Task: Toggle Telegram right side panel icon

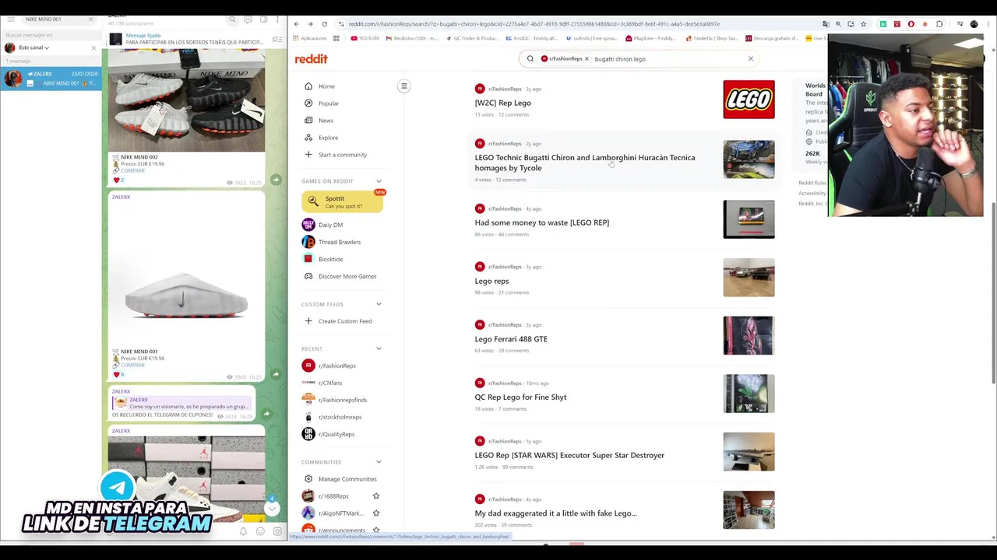Action: pyautogui.click(x=263, y=19)
